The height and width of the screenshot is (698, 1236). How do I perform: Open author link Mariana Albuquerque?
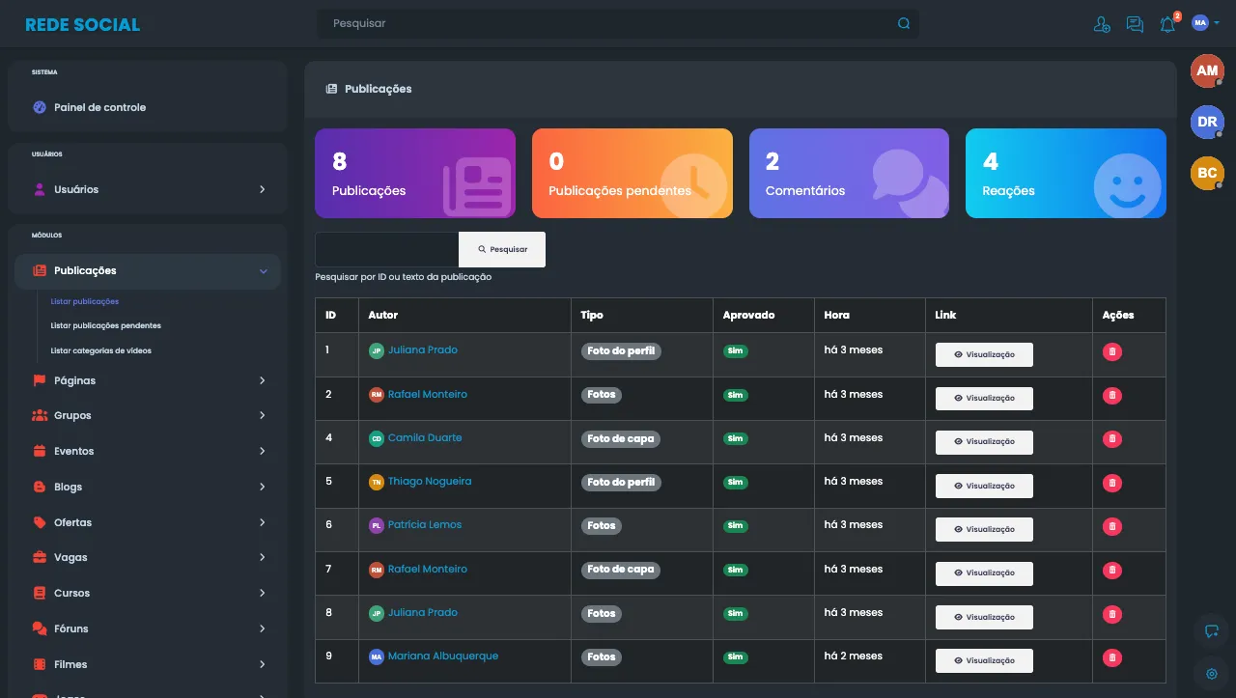coord(443,656)
